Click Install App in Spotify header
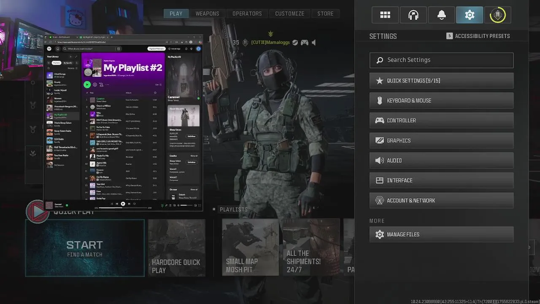The height and width of the screenshot is (304, 540). [x=175, y=49]
